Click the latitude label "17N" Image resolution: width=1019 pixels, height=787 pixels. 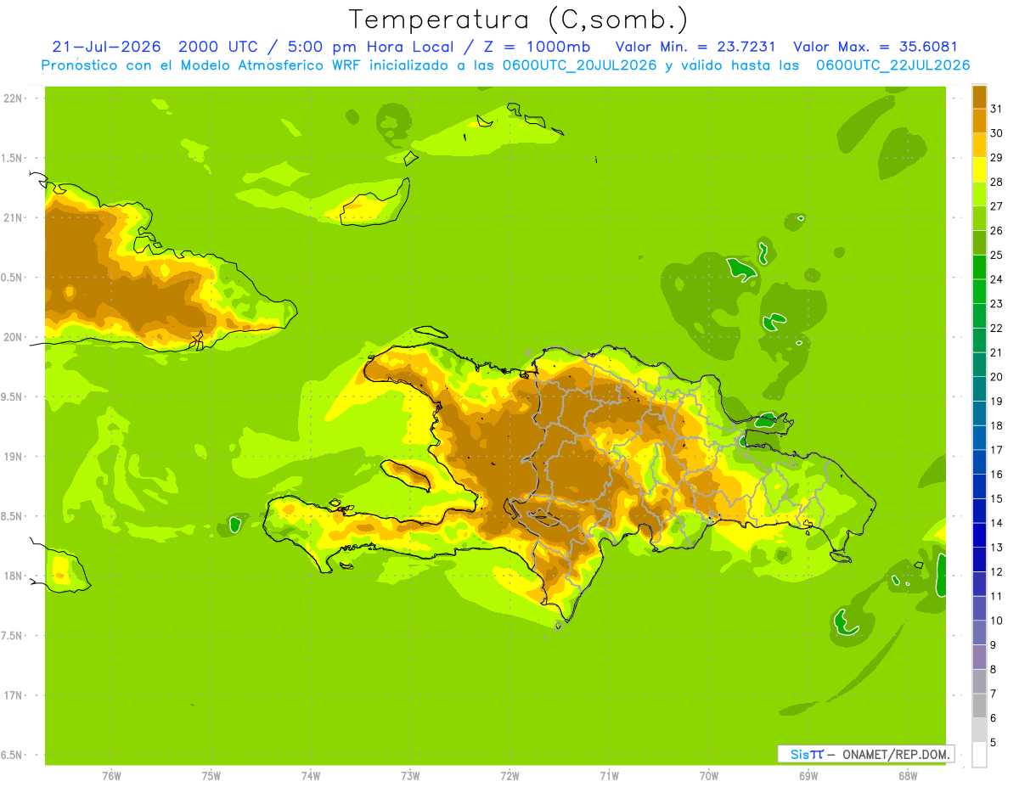[x=13, y=695]
